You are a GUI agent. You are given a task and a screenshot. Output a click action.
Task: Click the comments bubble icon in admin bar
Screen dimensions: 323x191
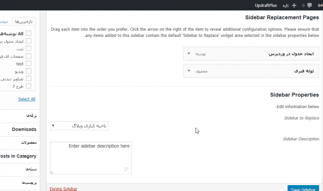[x=310, y=5]
